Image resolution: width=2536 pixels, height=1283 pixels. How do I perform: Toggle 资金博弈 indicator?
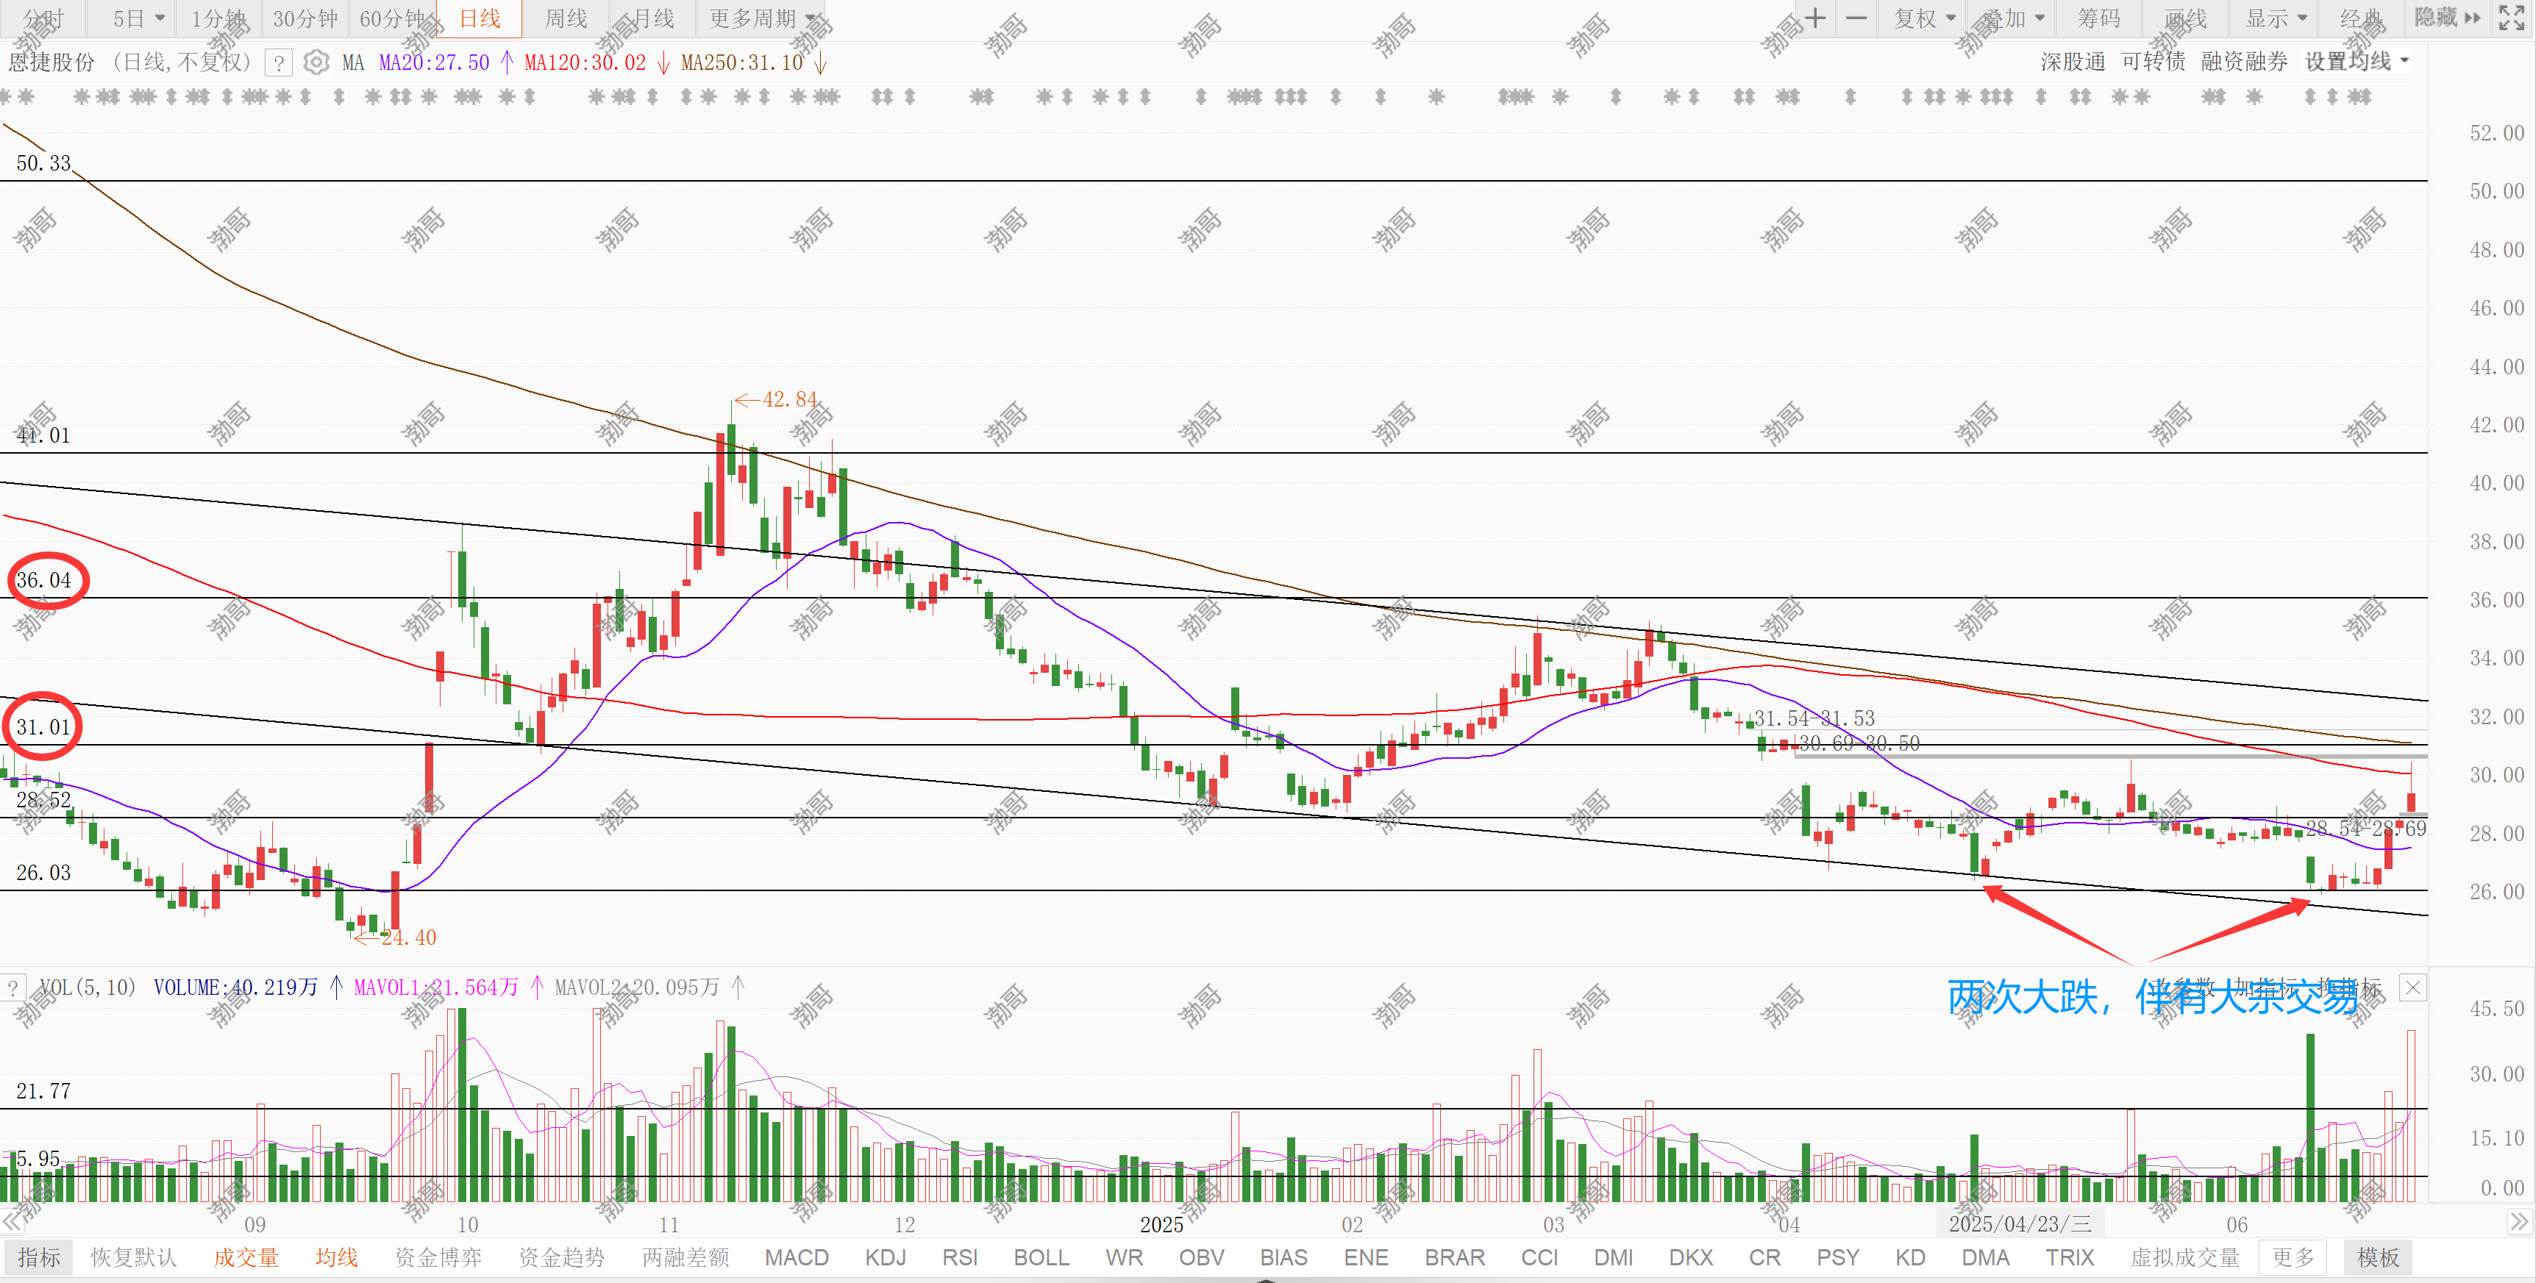click(x=438, y=1257)
